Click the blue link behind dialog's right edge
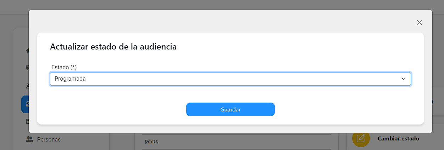Image resolution: width=444 pixels, height=150 pixels. [432, 102]
